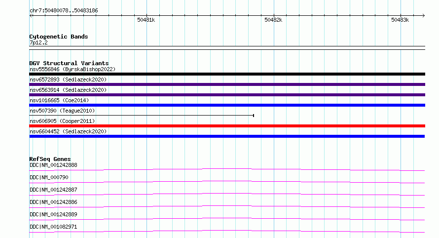Select variant label nsv1016665 (Coe2014)
The width and height of the screenshot is (439, 238).
pyautogui.click(x=59, y=100)
